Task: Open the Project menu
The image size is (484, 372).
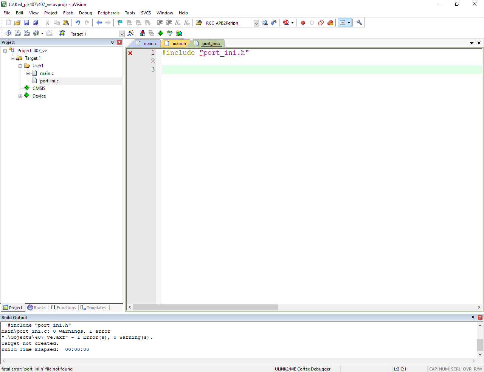Action: [x=51, y=13]
